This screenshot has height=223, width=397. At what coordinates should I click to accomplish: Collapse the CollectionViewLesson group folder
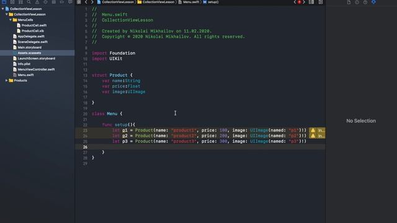(x=7, y=14)
